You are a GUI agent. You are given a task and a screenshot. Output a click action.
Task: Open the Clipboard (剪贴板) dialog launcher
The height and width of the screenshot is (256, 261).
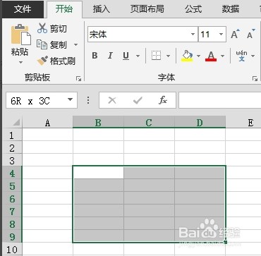click(78, 79)
